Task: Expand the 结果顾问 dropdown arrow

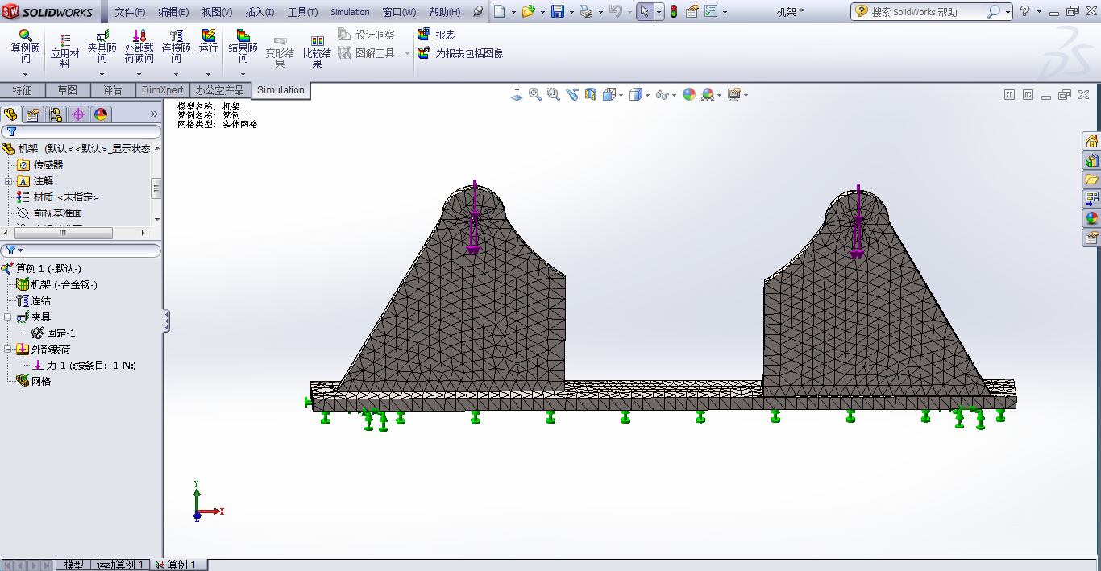Action: [x=243, y=74]
